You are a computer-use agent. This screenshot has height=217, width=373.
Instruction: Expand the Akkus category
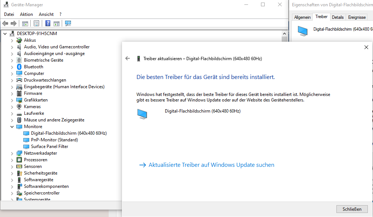point(12,40)
